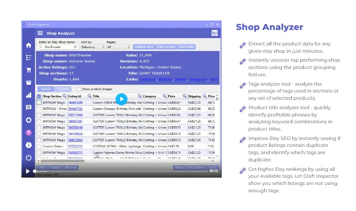Click search icon in Price column
356x211 pixels.
pos(184,96)
